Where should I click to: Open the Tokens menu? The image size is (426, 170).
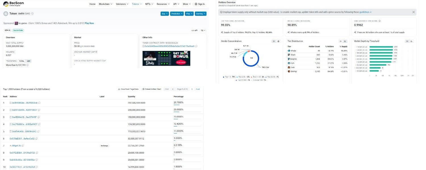pos(137,4)
